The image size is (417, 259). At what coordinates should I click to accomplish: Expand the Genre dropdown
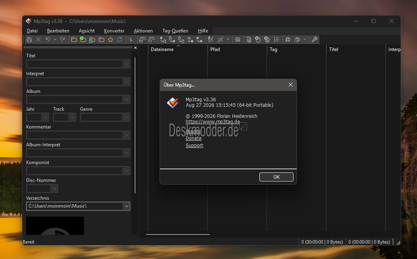click(126, 117)
